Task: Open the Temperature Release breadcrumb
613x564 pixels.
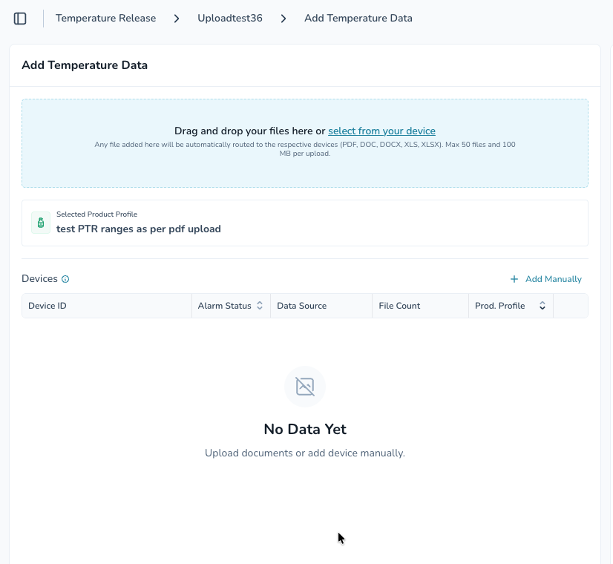Action: [105, 19]
